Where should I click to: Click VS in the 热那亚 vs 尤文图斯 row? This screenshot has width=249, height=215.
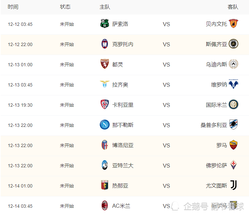pyautogui.click(x=166, y=186)
